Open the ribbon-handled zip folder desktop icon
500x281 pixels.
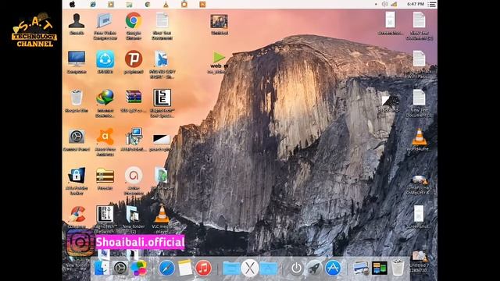tap(105, 176)
